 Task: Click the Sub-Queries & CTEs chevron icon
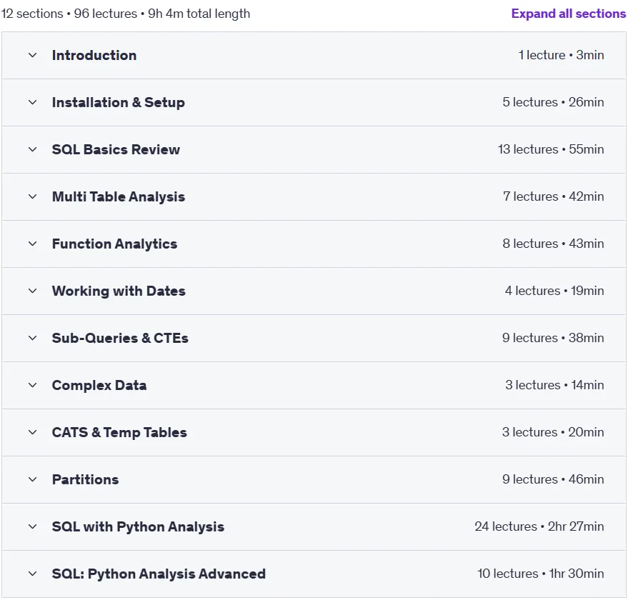pos(32,338)
